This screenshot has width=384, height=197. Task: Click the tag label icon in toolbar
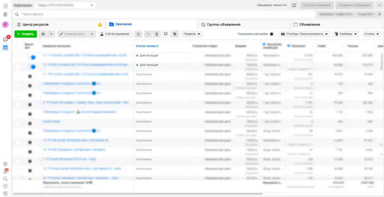pyautogui.click(x=174, y=34)
